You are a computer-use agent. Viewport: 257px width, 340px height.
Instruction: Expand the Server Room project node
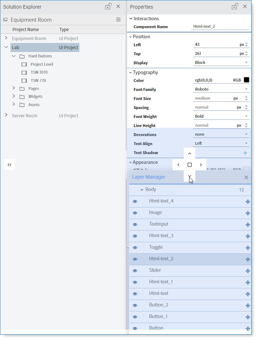pyautogui.click(x=6, y=115)
